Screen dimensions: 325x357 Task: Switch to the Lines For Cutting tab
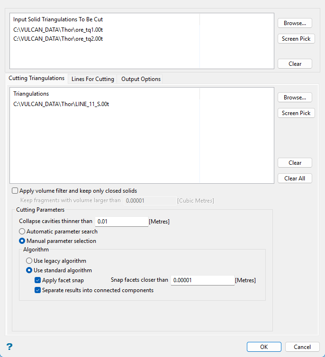(x=92, y=79)
